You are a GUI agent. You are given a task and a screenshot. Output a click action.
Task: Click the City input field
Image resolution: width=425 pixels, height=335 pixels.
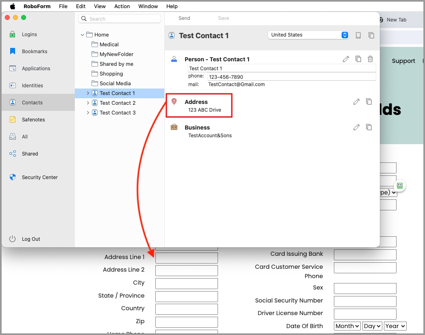click(x=187, y=283)
